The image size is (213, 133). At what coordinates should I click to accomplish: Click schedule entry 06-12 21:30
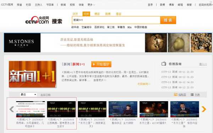177,87
